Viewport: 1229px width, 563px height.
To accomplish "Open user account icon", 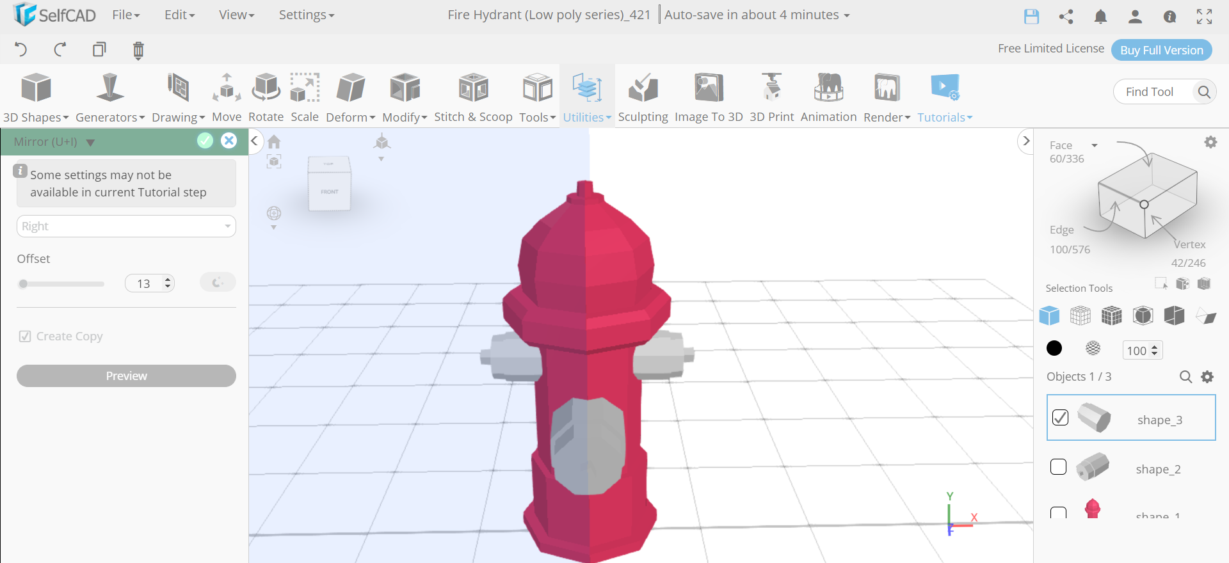I will pos(1135,16).
